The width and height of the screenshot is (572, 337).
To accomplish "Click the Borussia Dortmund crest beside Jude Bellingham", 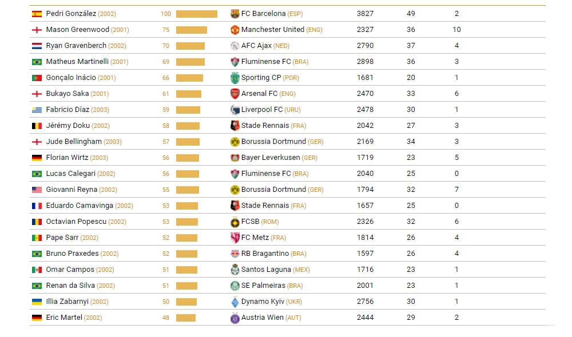I will (x=235, y=142).
